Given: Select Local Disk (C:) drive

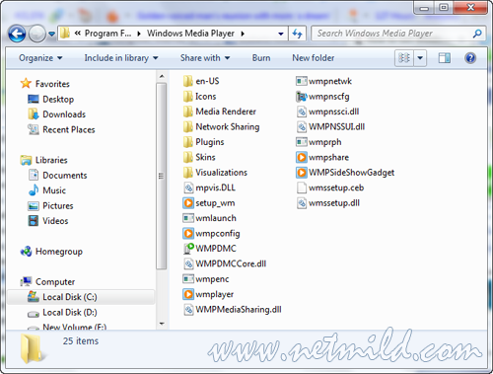Looking at the screenshot, I should coord(81,297).
